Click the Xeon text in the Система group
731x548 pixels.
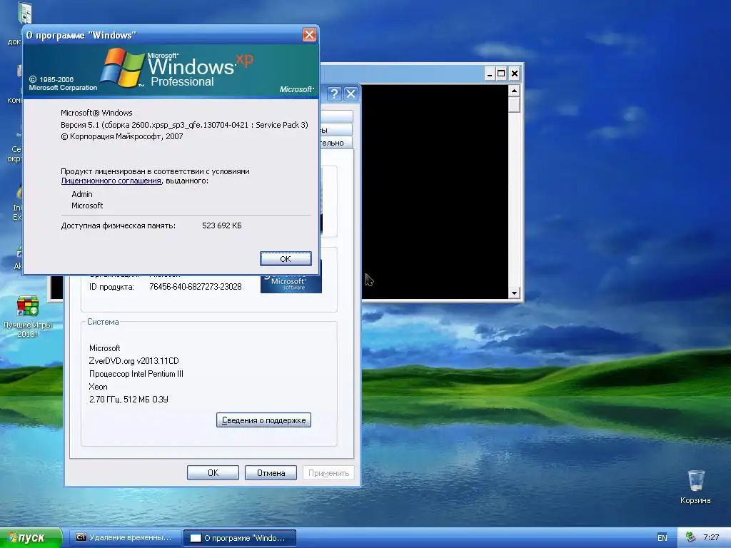point(98,387)
